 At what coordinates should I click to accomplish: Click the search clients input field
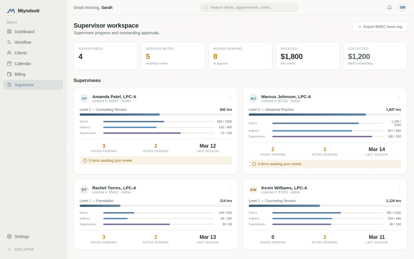[248, 7]
